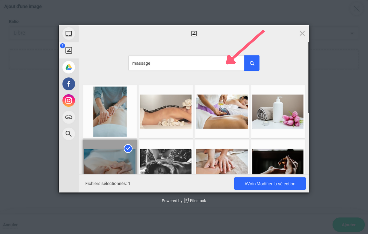Select the My Device upload source icon
368x234 pixels.
coord(69,33)
